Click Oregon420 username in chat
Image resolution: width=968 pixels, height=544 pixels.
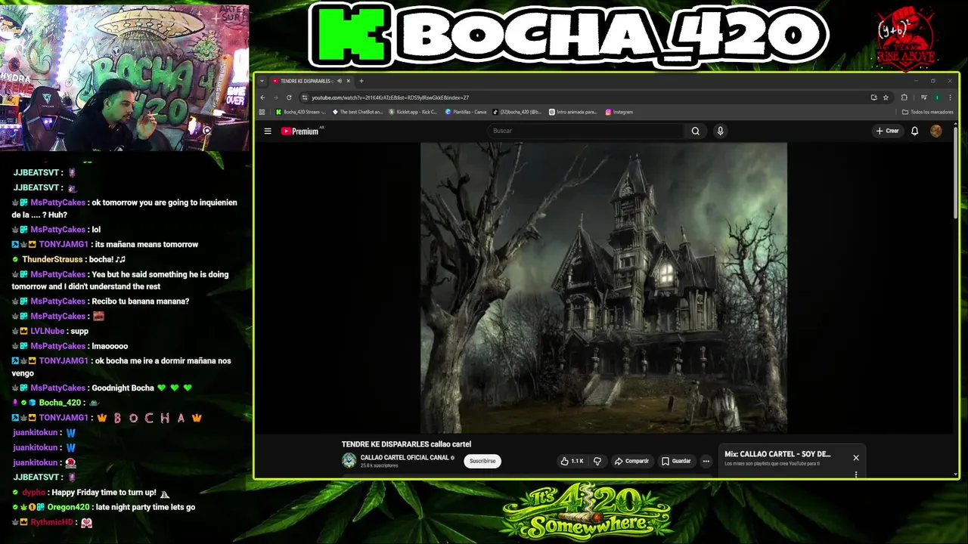point(67,507)
